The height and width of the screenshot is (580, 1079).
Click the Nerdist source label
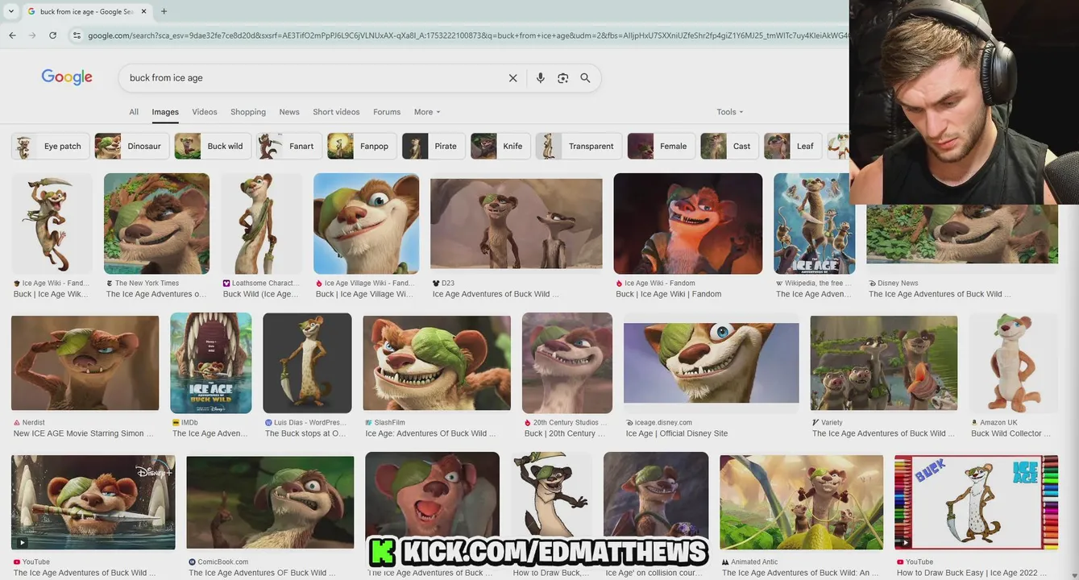point(33,423)
